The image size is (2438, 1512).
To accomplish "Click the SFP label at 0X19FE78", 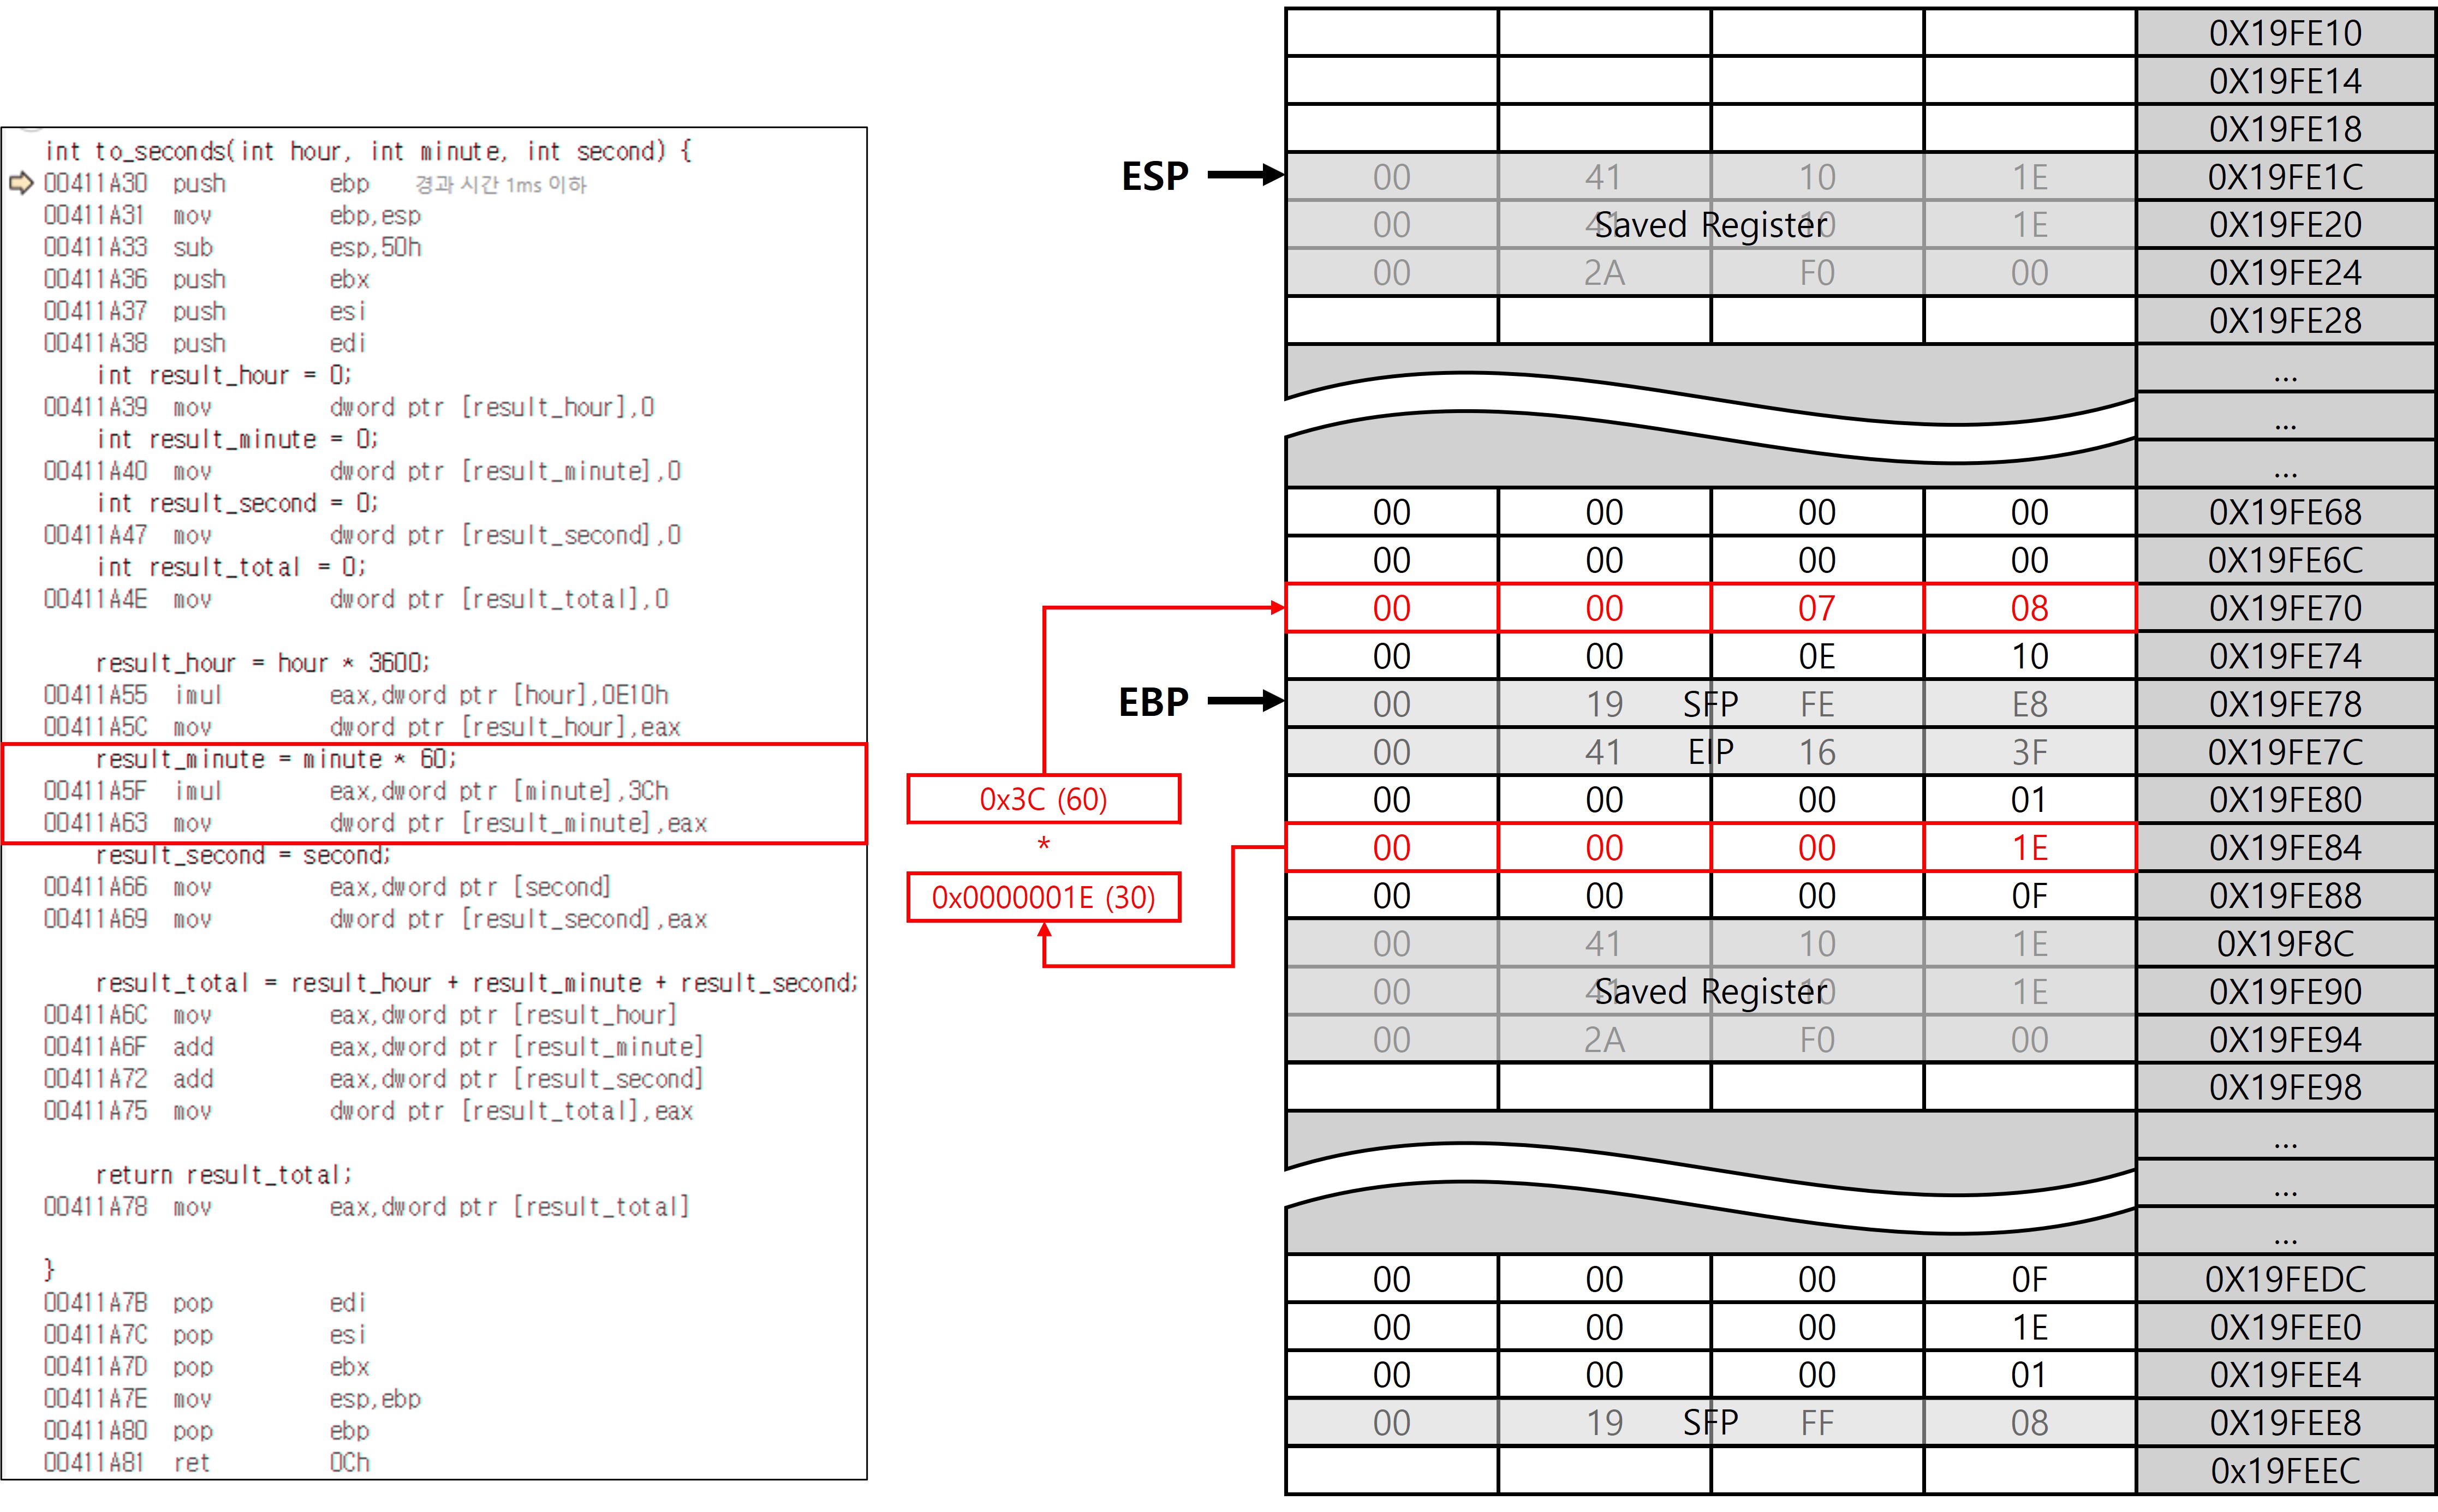I will click(x=1709, y=704).
